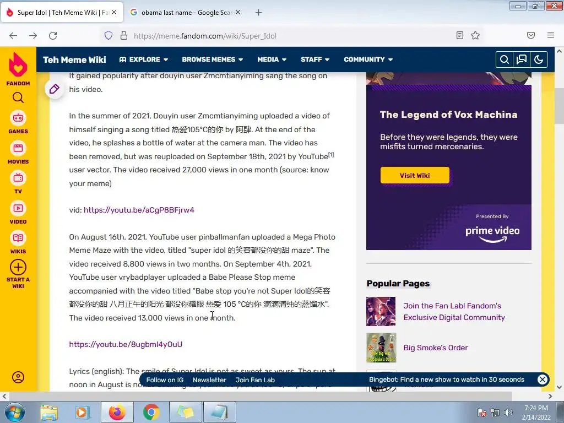564x423 pixels.
Task: Click the Visit Wiki button
Action: tap(415, 175)
